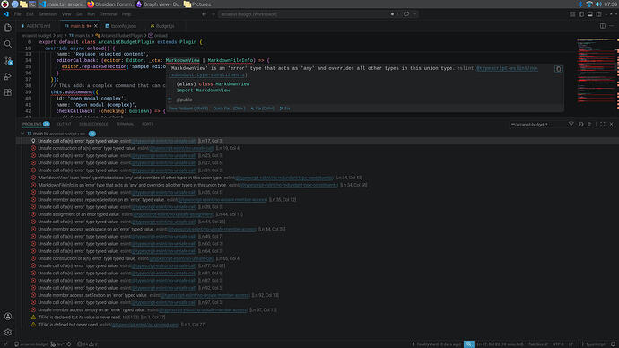This screenshot has height=348, width=619.
Task: Click the copy icon in hover tooltip
Action: tap(558, 69)
